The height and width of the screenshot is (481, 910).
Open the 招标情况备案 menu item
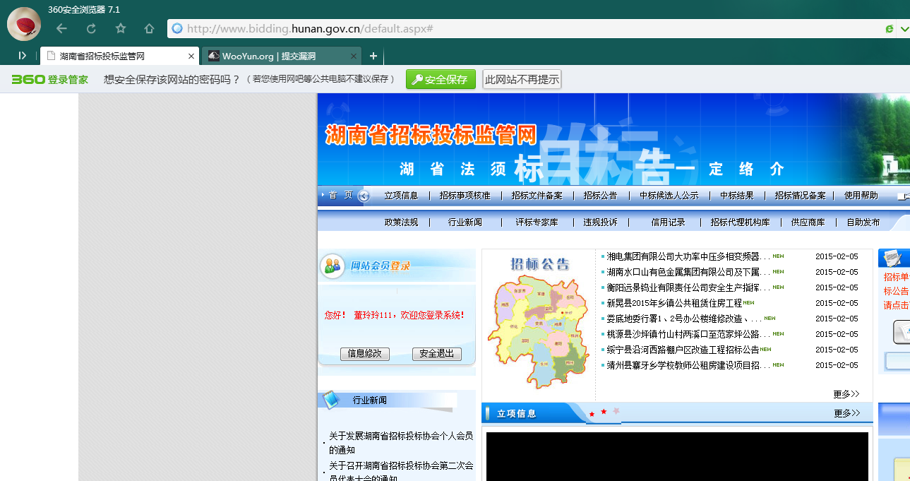(800, 196)
